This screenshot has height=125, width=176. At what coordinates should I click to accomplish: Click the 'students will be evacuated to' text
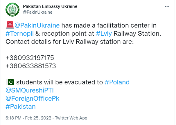[x=60, y=82]
